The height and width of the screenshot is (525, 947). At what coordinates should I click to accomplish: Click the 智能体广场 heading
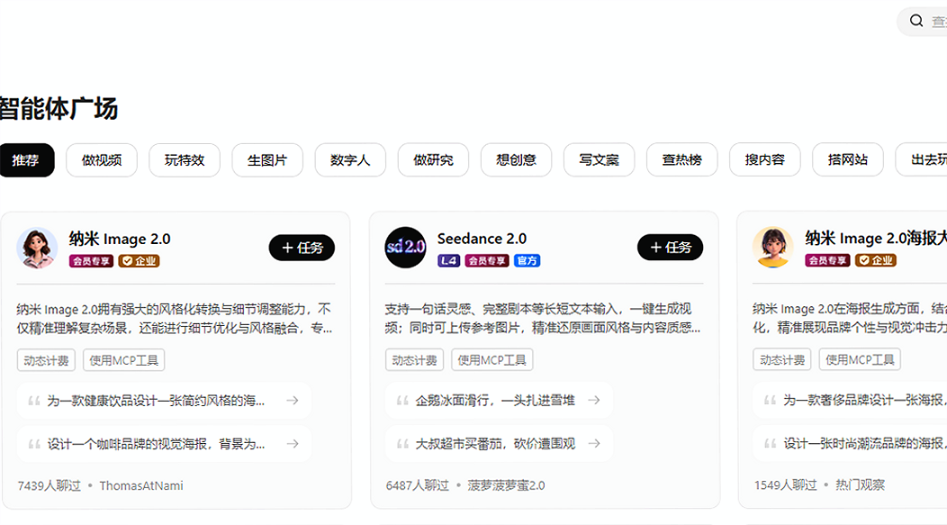[x=58, y=109]
